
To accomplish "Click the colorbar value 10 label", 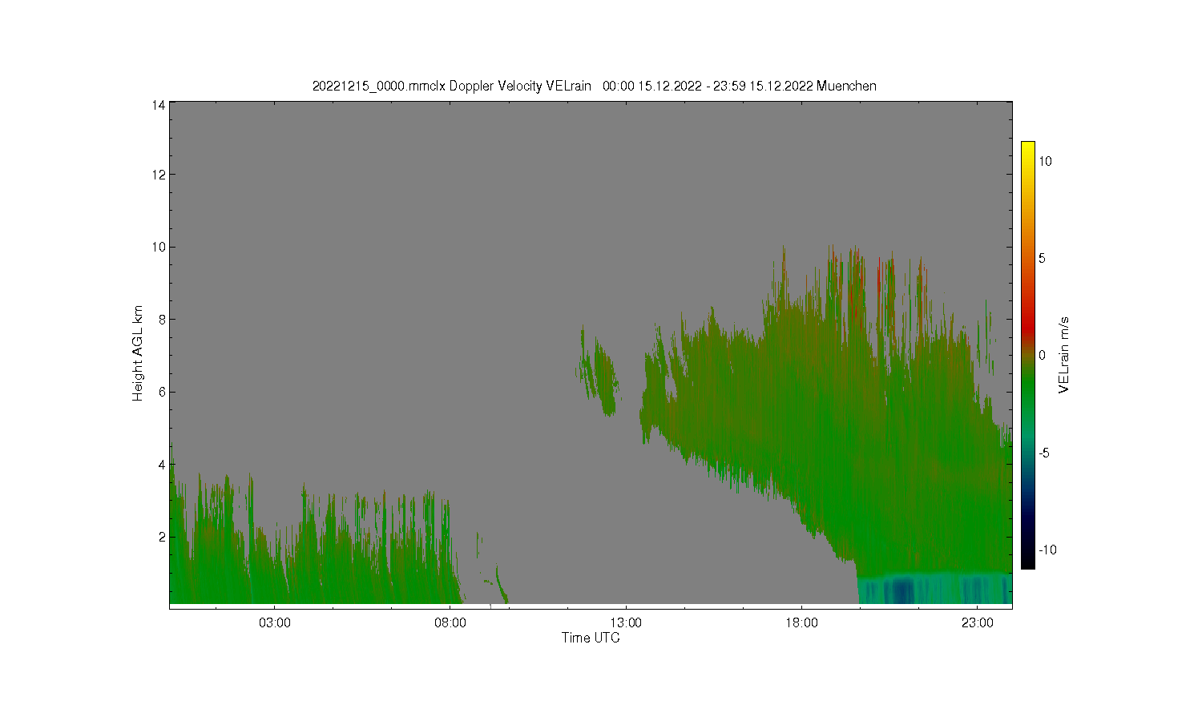I will click(1046, 161).
